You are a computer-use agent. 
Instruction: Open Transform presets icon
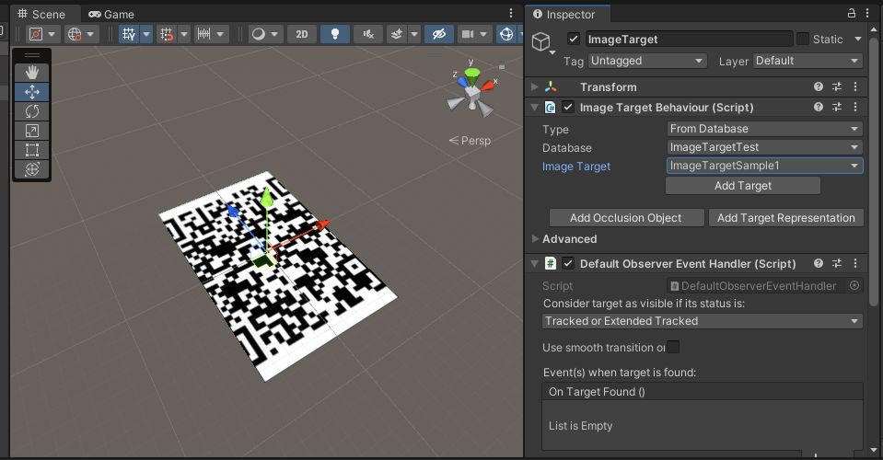point(837,86)
